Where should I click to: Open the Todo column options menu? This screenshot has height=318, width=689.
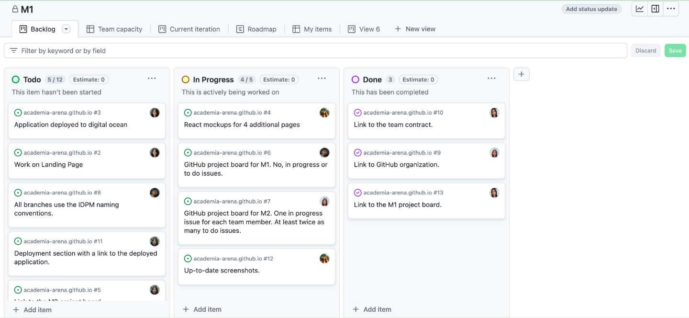[152, 79]
